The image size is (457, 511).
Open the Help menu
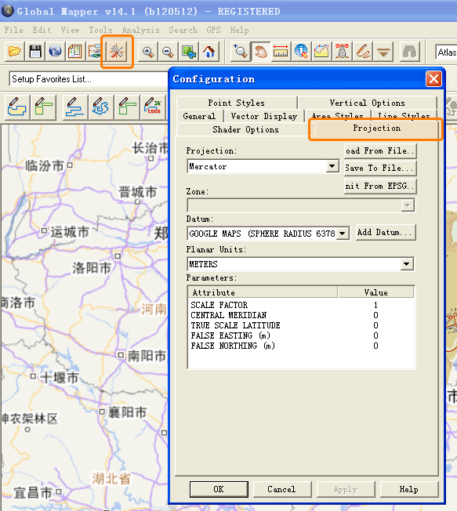click(239, 30)
